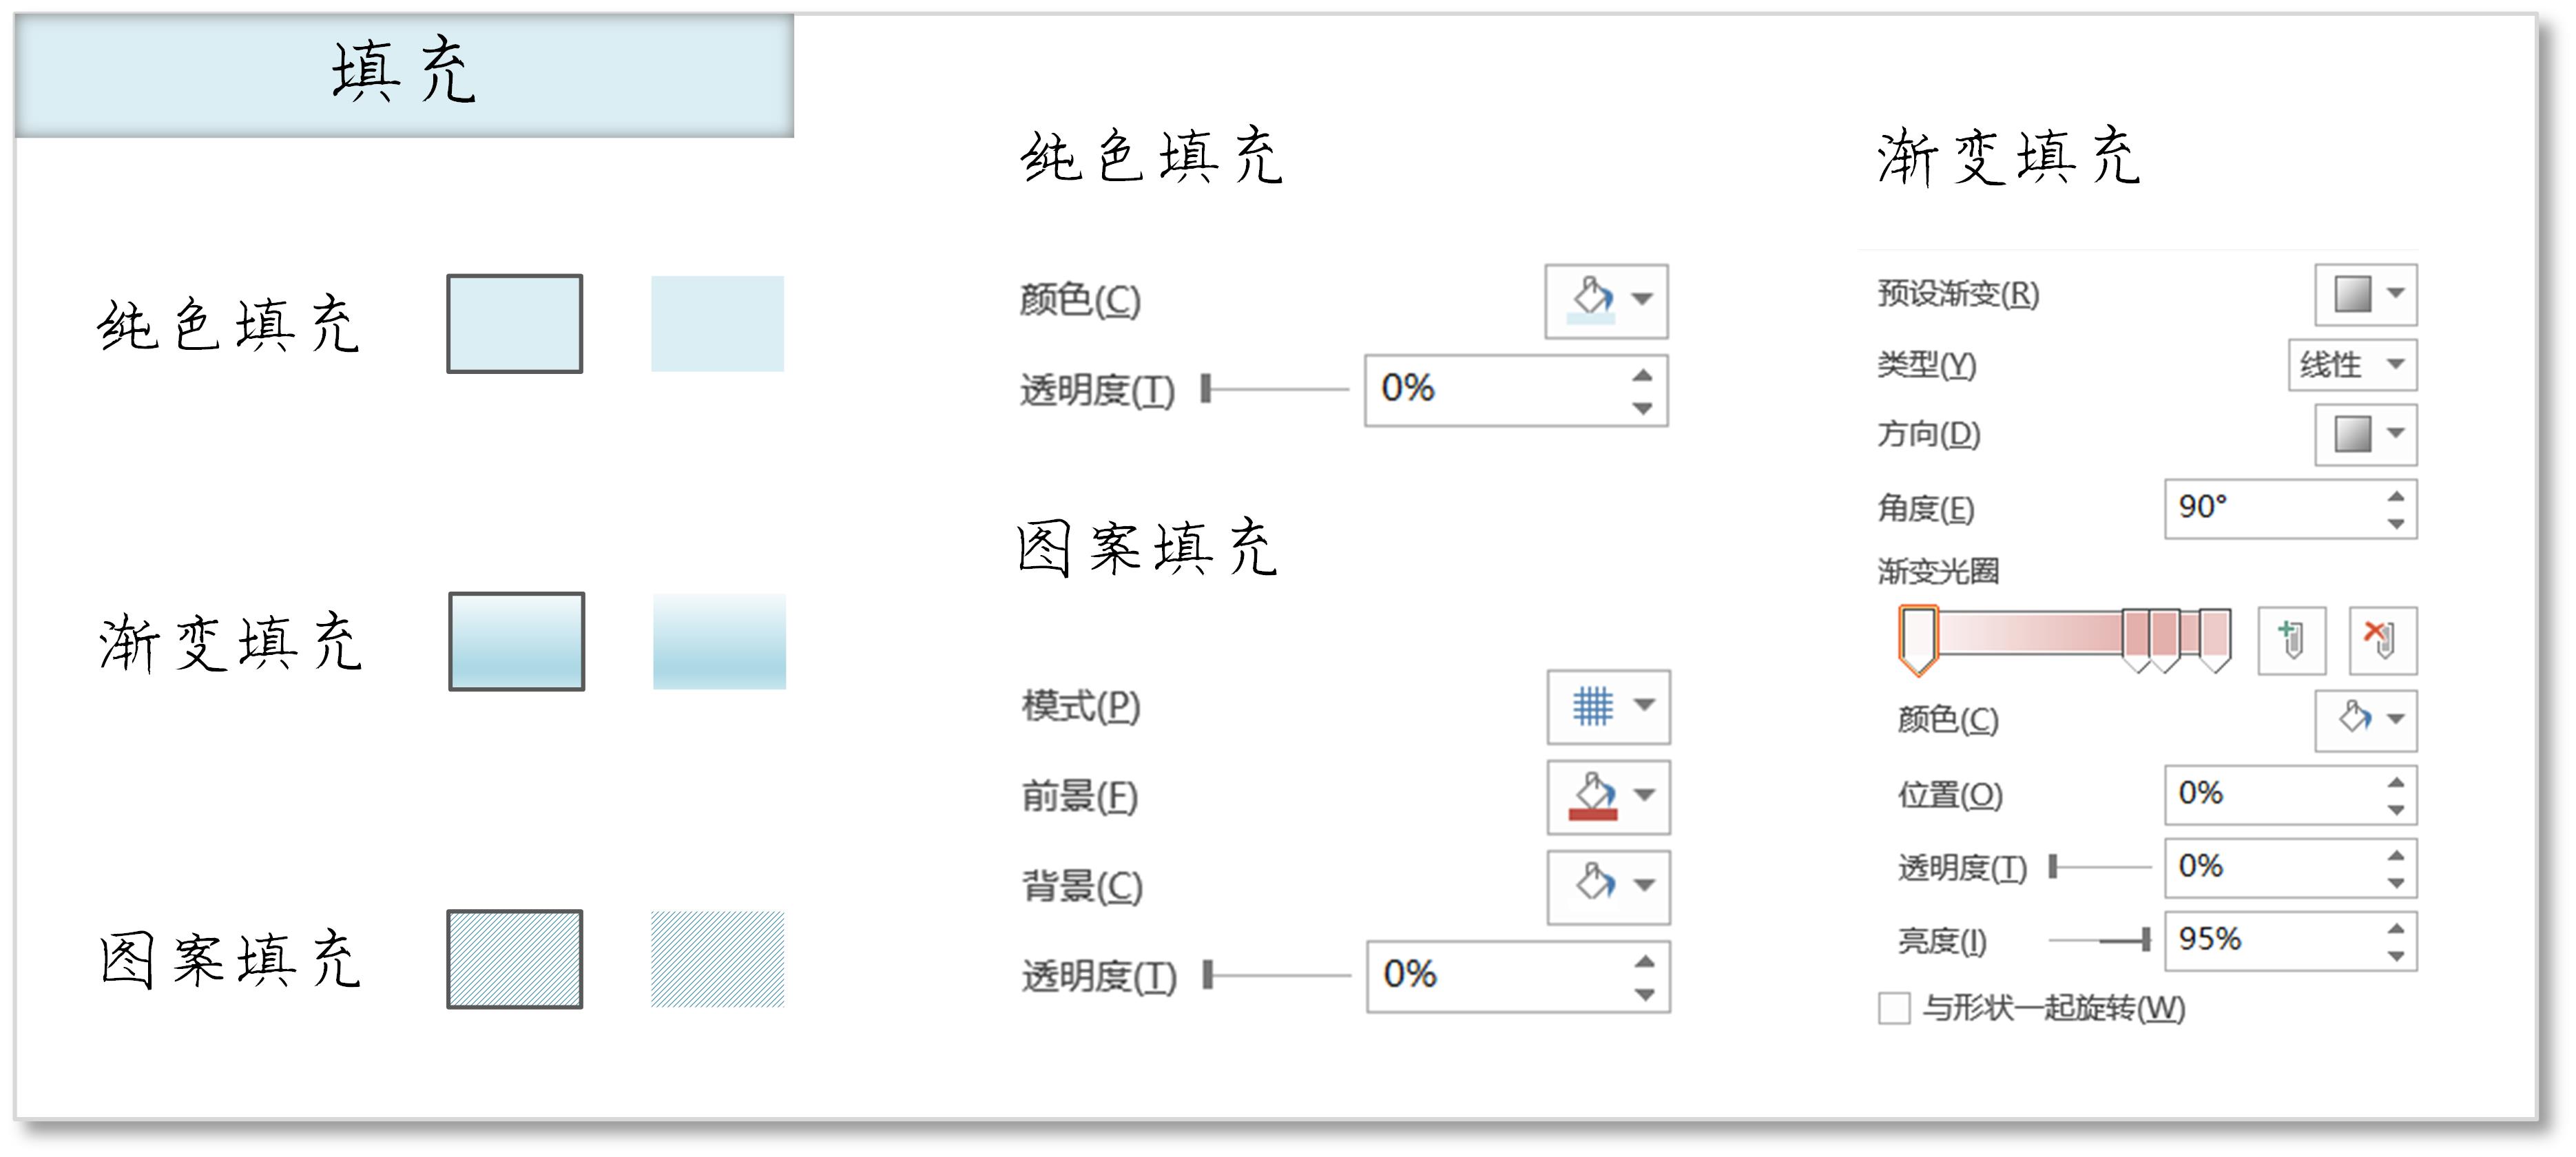Screen dimensions: 2576x1157
Task: Increase the gradient angle 90° value
Action: 2396,496
